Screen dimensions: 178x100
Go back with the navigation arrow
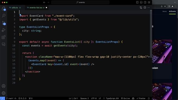coord(44,2)
